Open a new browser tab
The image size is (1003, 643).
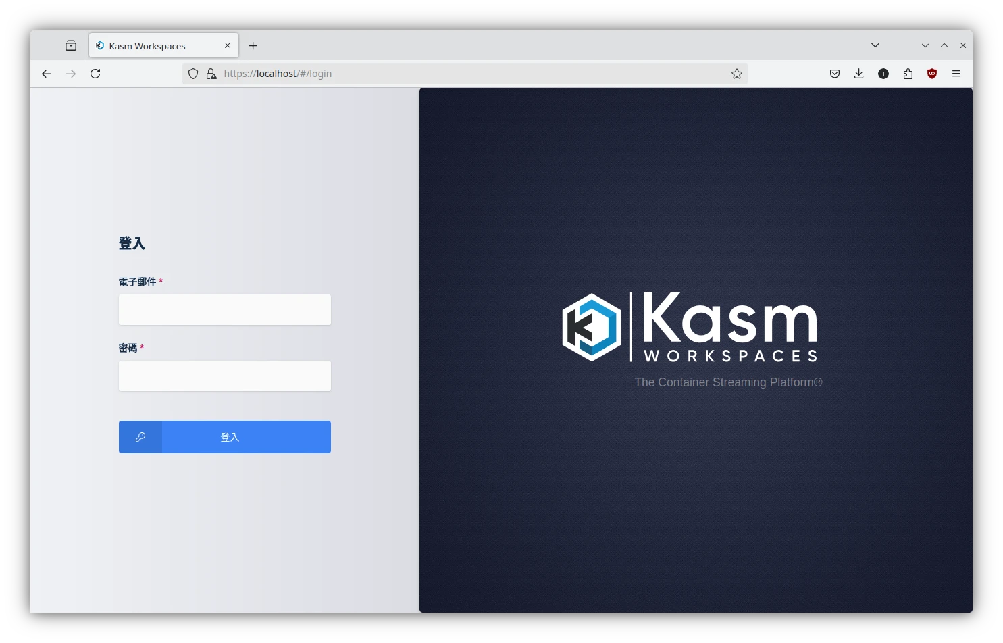click(253, 46)
